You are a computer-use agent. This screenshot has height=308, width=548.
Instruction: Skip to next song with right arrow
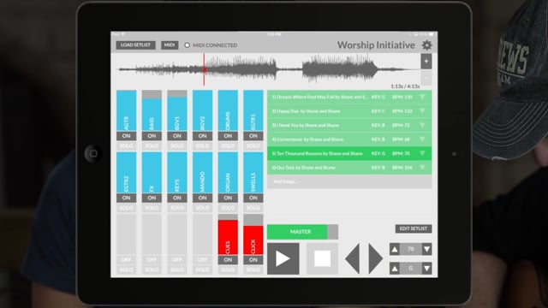click(x=376, y=258)
